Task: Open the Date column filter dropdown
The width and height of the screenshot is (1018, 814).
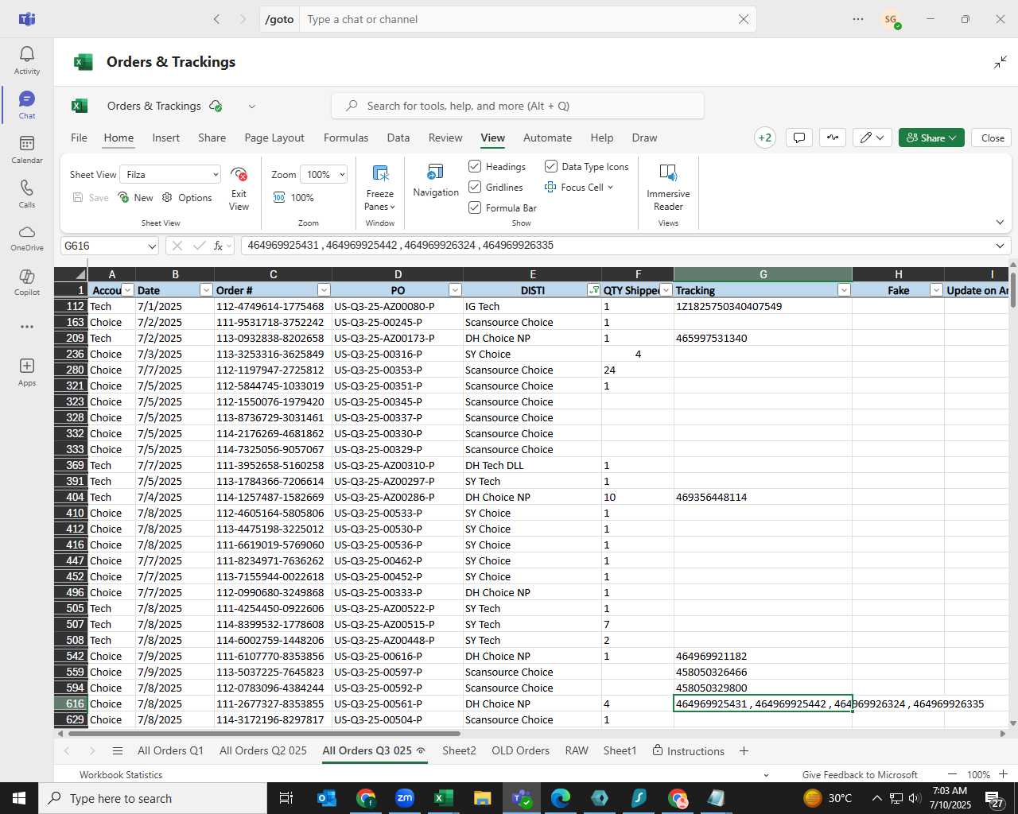Action: [x=206, y=290]
